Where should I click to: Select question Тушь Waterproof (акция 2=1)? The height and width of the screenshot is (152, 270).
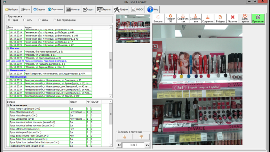(x=55, y=132)
